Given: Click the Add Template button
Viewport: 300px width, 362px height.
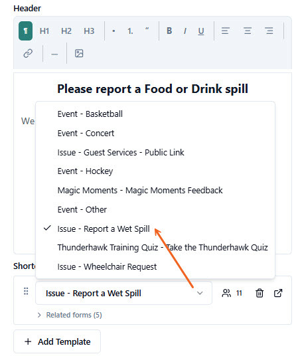Looking at the screenshot, I should 57,341.
